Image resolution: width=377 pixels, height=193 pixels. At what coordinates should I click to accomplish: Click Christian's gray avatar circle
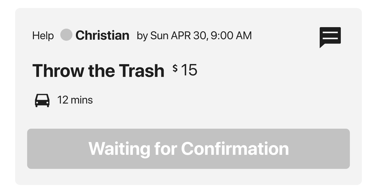(66, 35)
